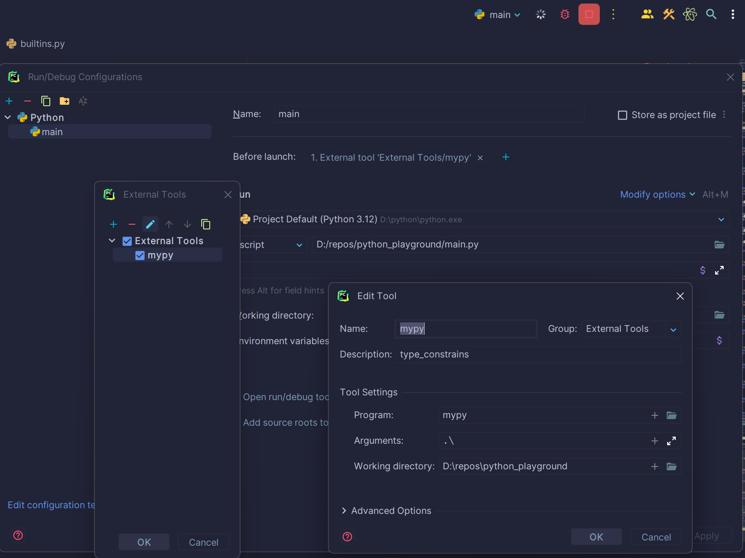Confirm Edit Tool dialog with OK

click(x=596, y=537)
